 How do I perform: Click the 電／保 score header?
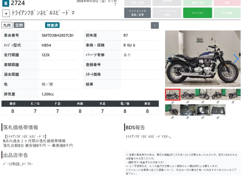(x=125, y=104)
